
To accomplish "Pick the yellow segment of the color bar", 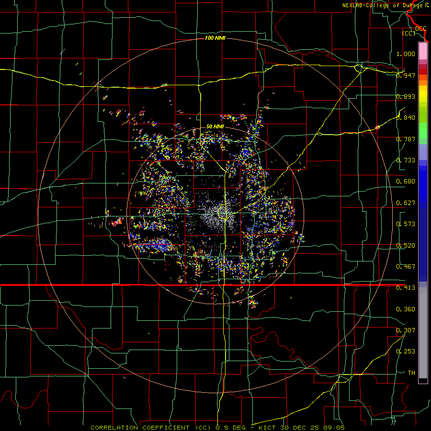I will click(x=423, y=94).
